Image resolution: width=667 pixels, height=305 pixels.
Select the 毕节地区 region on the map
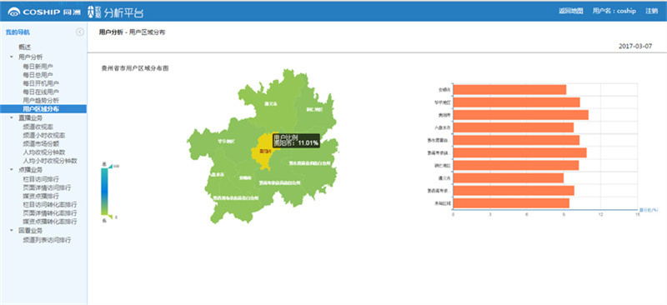click(x=226, y=141)
